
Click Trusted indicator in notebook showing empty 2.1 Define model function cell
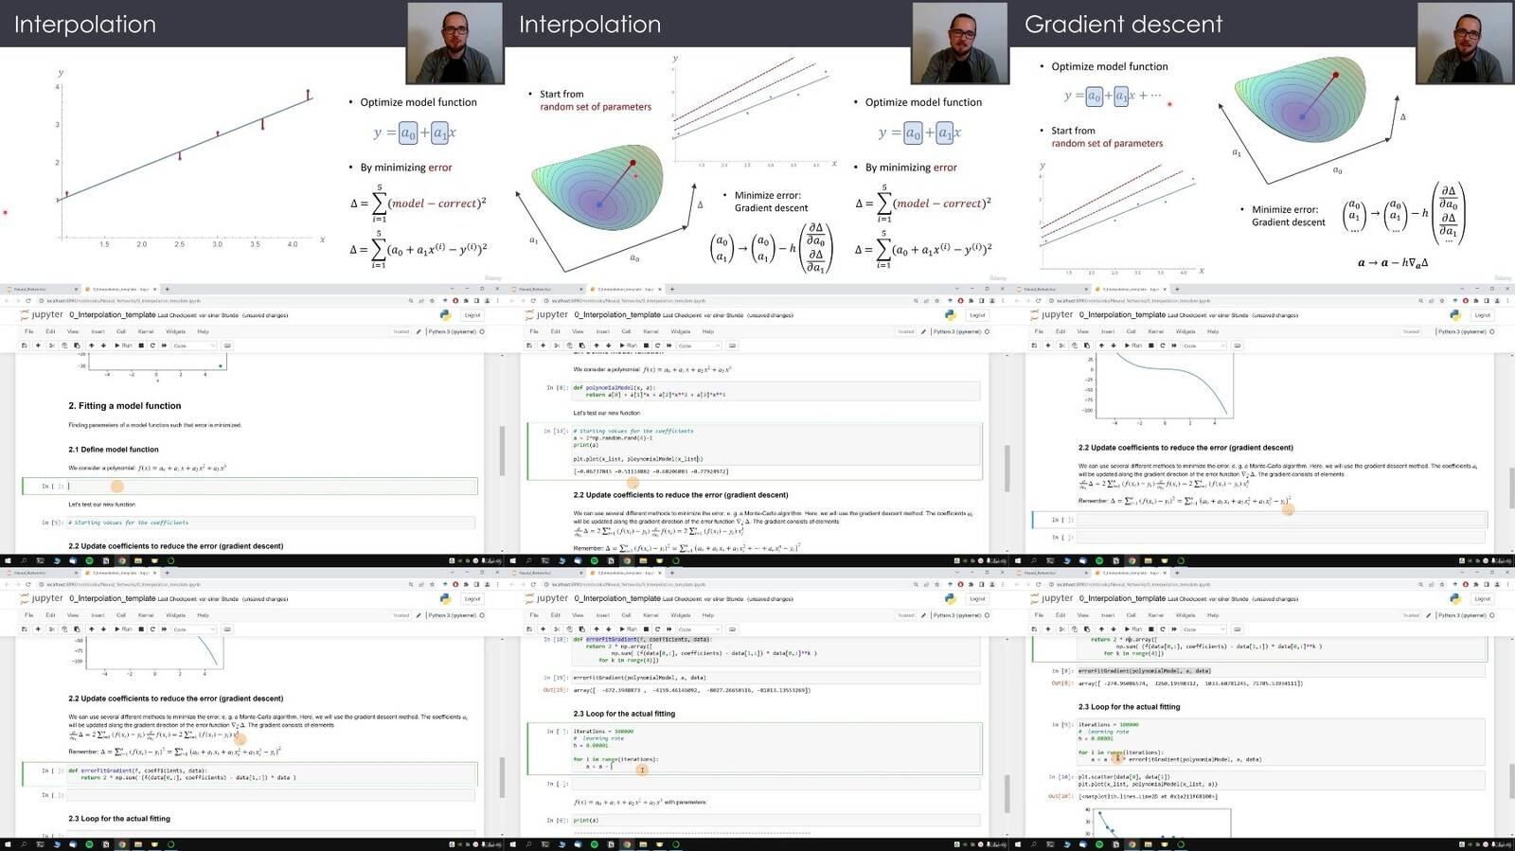401,331
